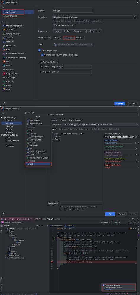Open the Language level dropdown
The height and width of the screenshot is (295, 140).
(101, 125)
